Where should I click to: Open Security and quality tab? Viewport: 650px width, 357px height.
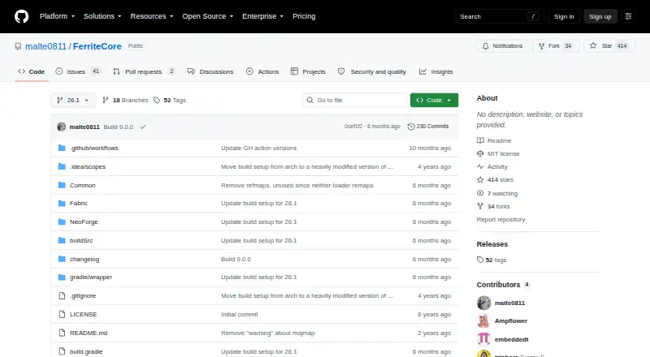pyautogui.click(x=372, y=71)
